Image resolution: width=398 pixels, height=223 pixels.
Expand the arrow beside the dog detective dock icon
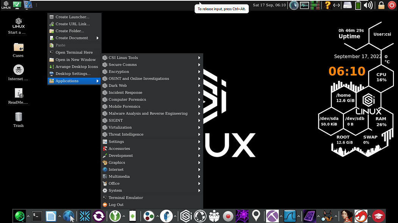(335, 217)
